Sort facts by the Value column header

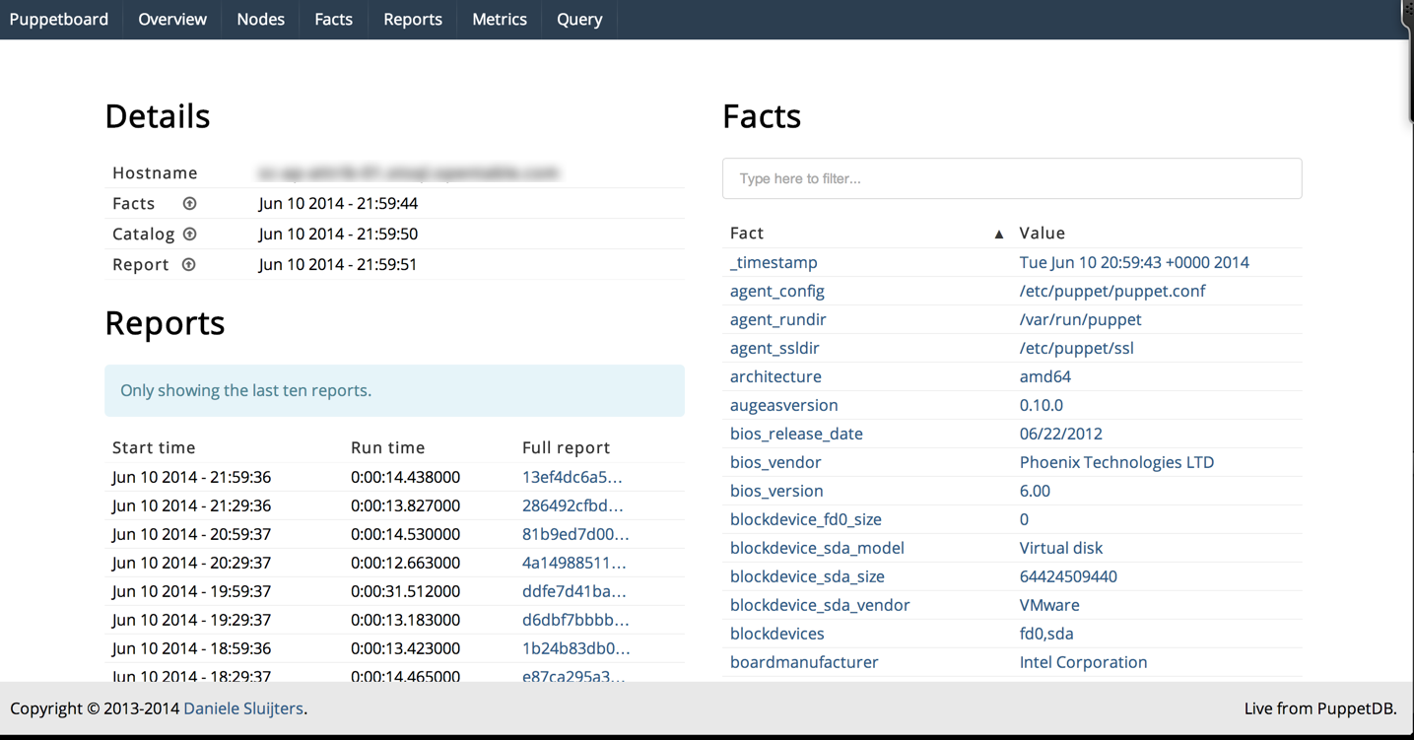tap(1042, 233)
